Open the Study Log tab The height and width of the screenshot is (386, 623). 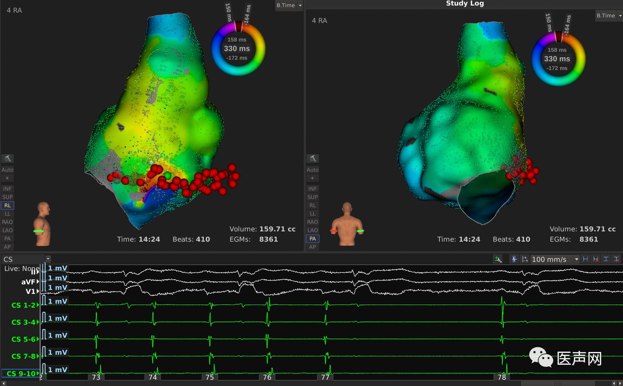[465, 4]
